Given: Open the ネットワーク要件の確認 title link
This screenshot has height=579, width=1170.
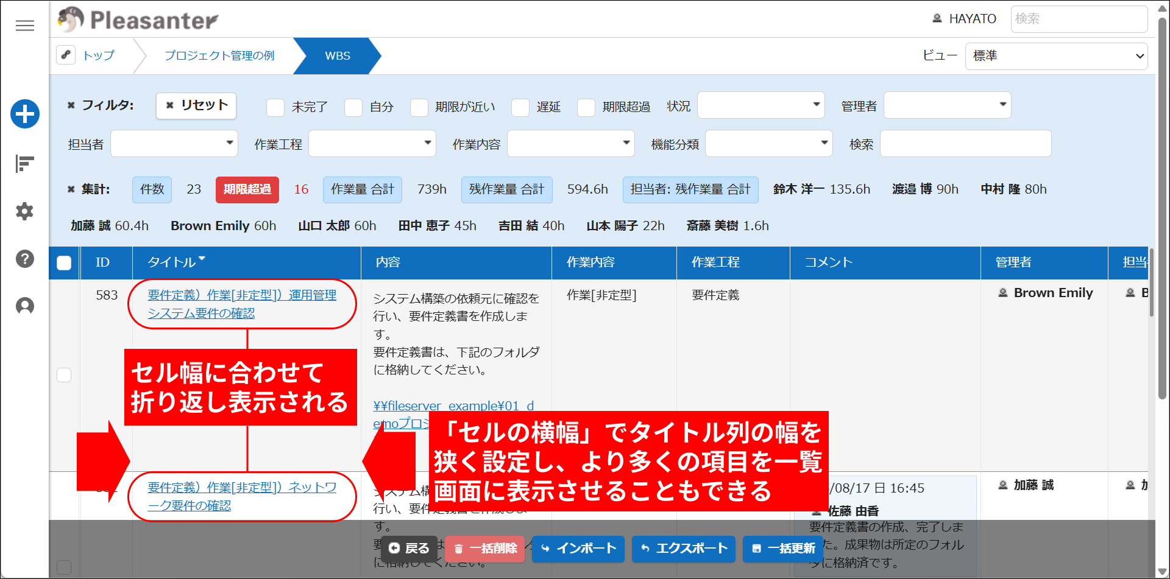Looking at the screenshot, I should click(x=242, y=496).
